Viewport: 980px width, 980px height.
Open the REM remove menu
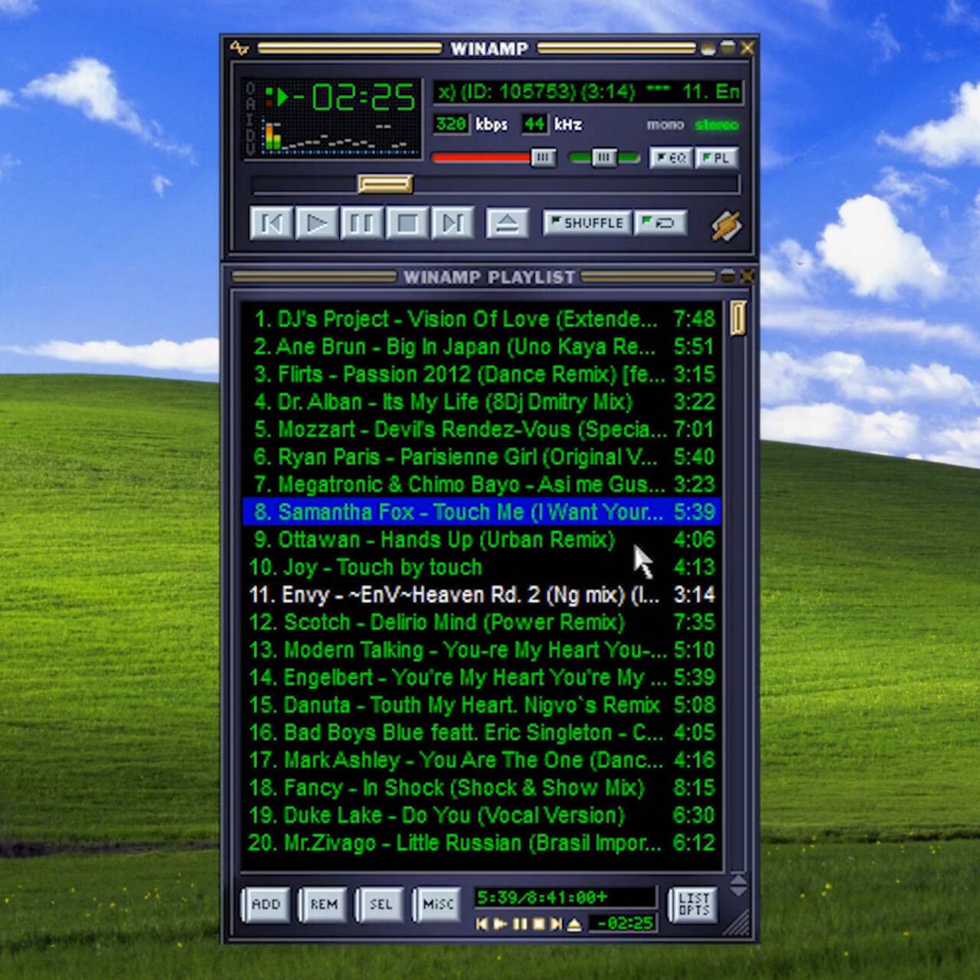tap(323, 904)
